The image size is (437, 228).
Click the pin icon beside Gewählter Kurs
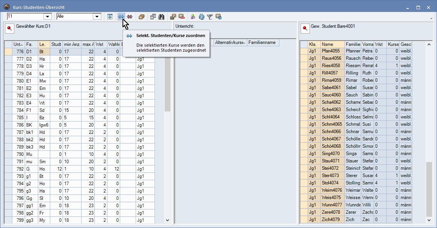(x=9, y=28)
